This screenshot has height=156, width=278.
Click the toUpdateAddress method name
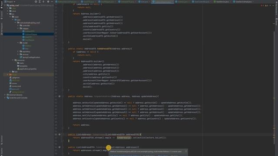(103, 96)
